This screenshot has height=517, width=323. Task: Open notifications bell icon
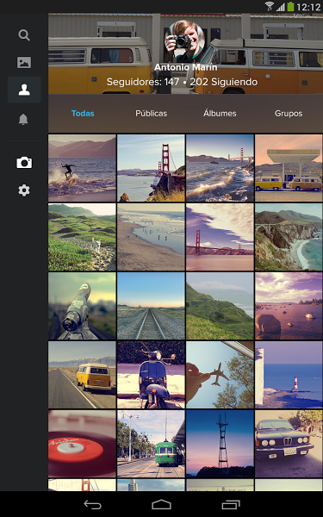[x=23, y=120]
